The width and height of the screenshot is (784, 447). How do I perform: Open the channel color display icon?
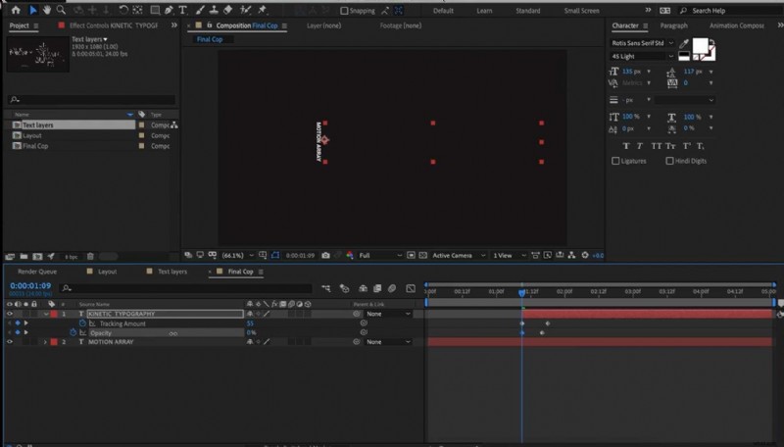click(x=350, y=256)
